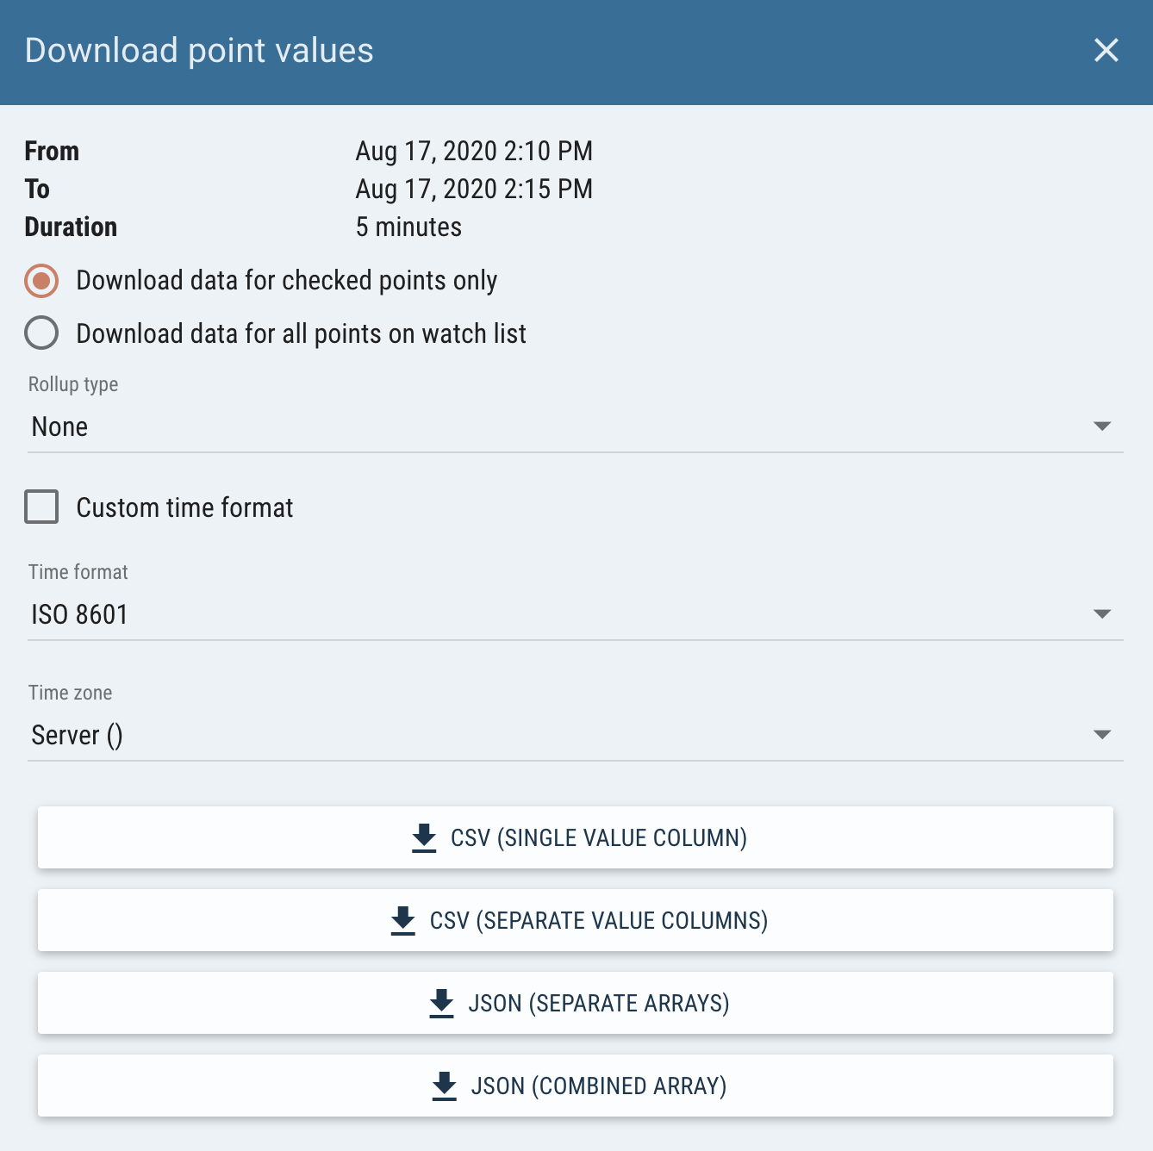Click the Server () time zone value

click(x=77, y=735)
